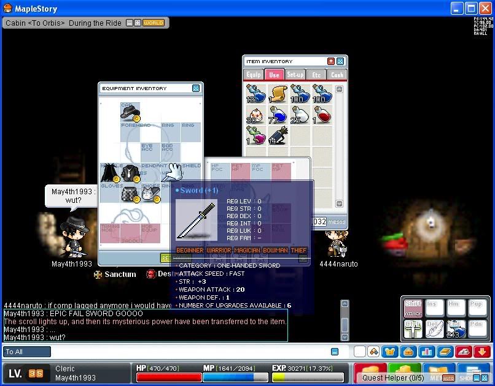Click the Shift Attack quick slot
The height and width of the screenshot is (386, 495).
click(413, 308)
